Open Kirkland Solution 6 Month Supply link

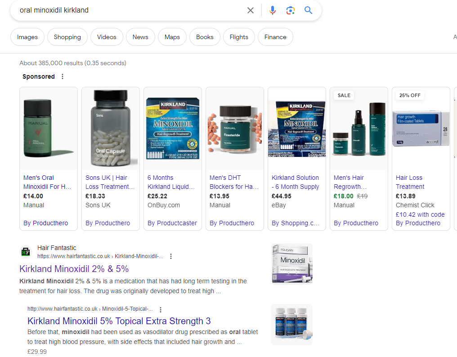pyautogui.click(x=295, y=182)
